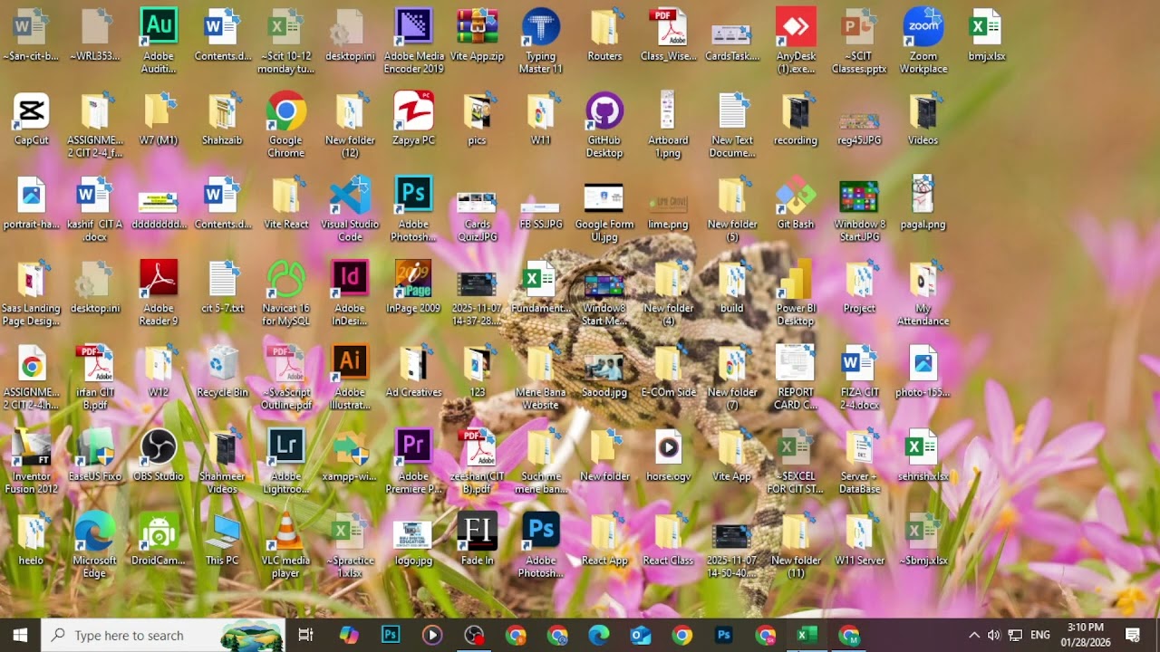Show hidden system tray icons
Viewport: 1160px width, 652px height.
coord(974,636)
